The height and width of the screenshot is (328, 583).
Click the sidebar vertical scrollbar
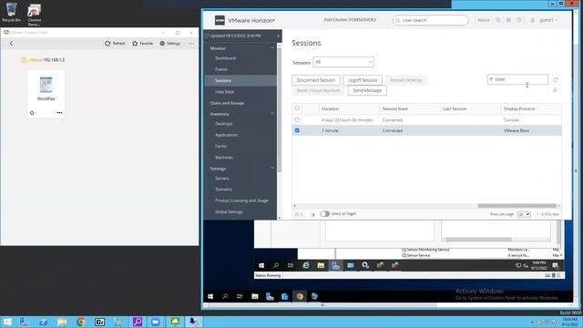point(279,109)
